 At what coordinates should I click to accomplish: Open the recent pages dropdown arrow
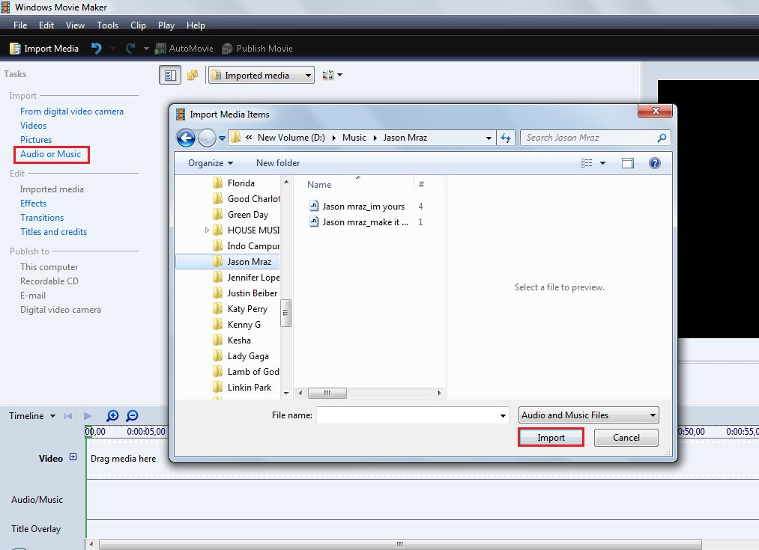[223, 138]
